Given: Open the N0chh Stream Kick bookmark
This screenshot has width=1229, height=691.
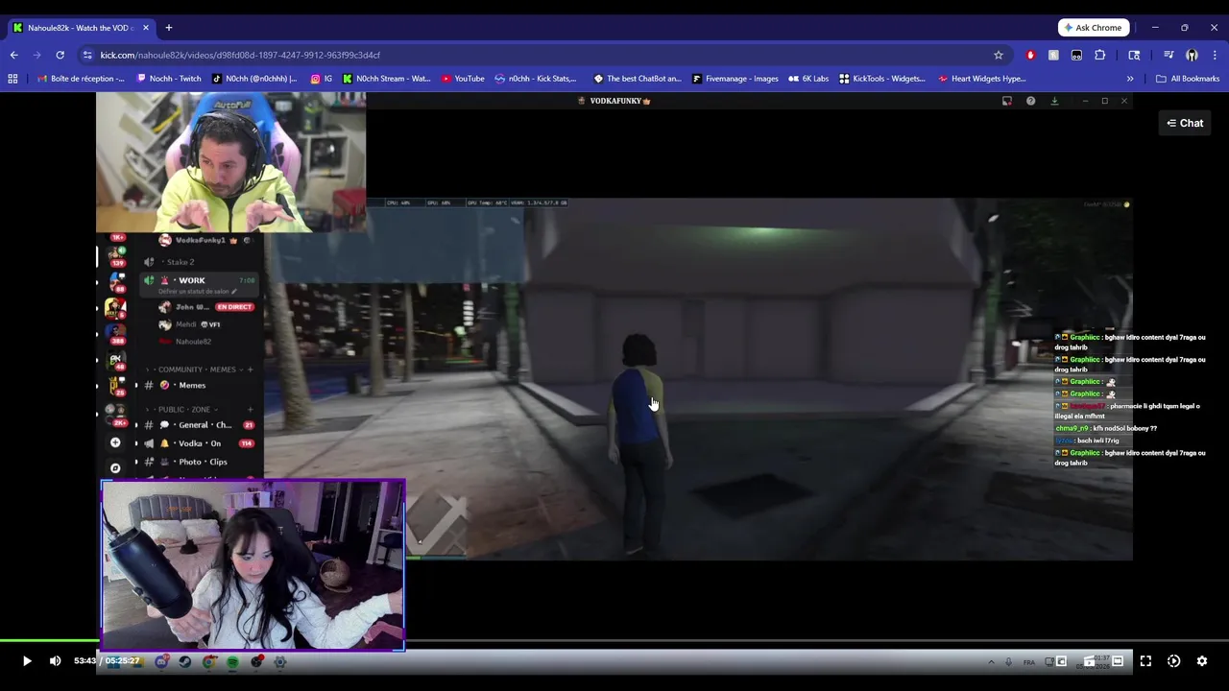Looking at the screenshot, I should (386, 79).
